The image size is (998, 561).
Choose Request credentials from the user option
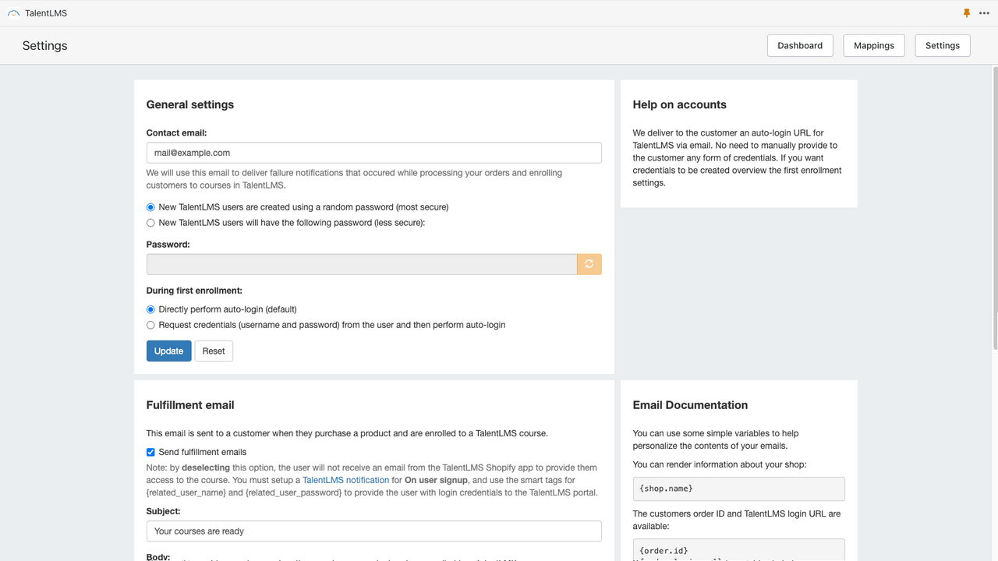coord(151,325)
